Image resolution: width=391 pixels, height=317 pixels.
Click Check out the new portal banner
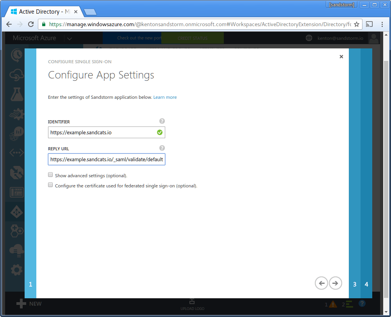pyautogui.click(x=132, y=38)
